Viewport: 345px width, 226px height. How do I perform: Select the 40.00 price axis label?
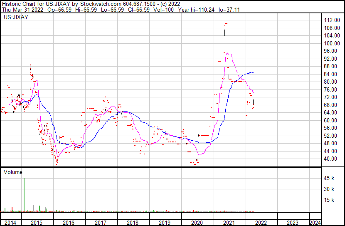(x=331, y=159)
